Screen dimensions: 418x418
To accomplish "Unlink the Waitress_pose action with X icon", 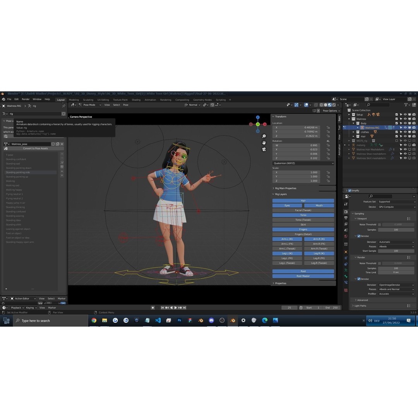I will (62, 144).
